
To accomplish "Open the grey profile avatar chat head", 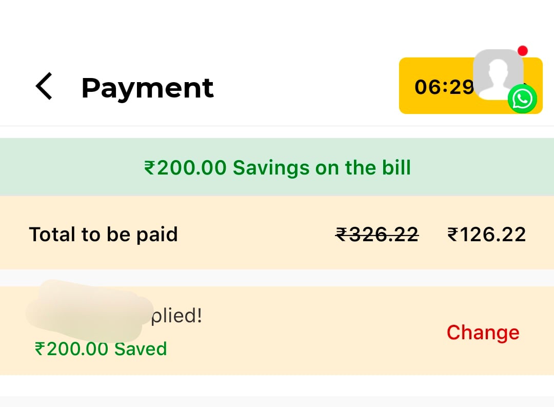I will [x=497, y=73].
